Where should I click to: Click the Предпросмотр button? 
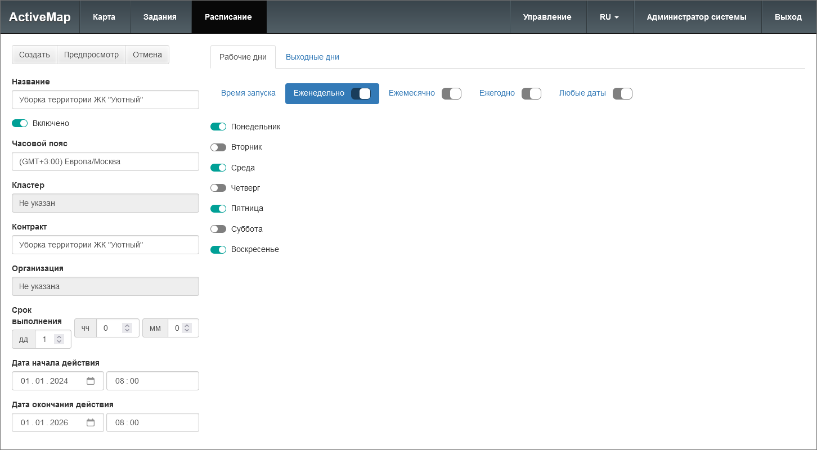pyautogui.click(x=91, y=55)
